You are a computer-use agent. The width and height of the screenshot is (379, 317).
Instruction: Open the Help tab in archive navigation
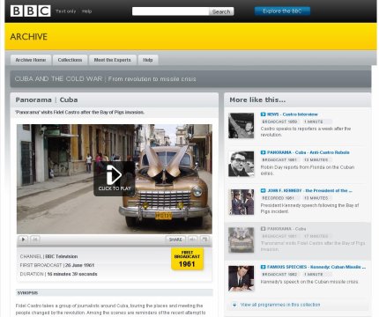(x=148, y=60)
